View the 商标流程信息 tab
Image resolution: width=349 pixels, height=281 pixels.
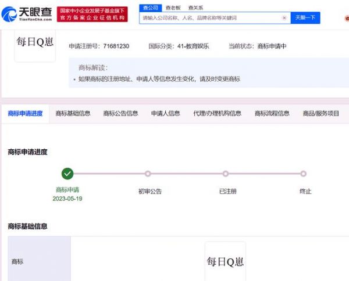pos(272,114)
